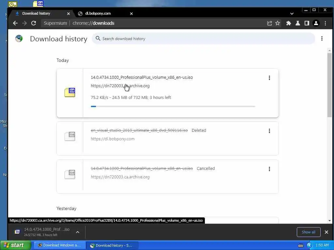Expand the hidden tray icons arrow
This screenshot has width=334, height=250.
pos(309,245)
